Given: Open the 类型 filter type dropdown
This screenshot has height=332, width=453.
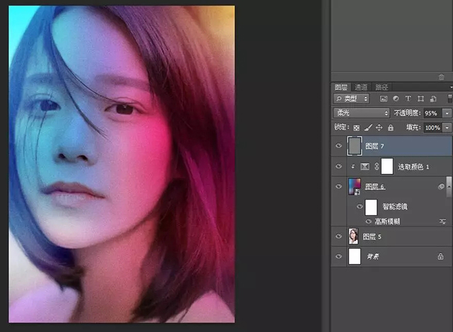Looking at the screenshot, I should 352,98.
